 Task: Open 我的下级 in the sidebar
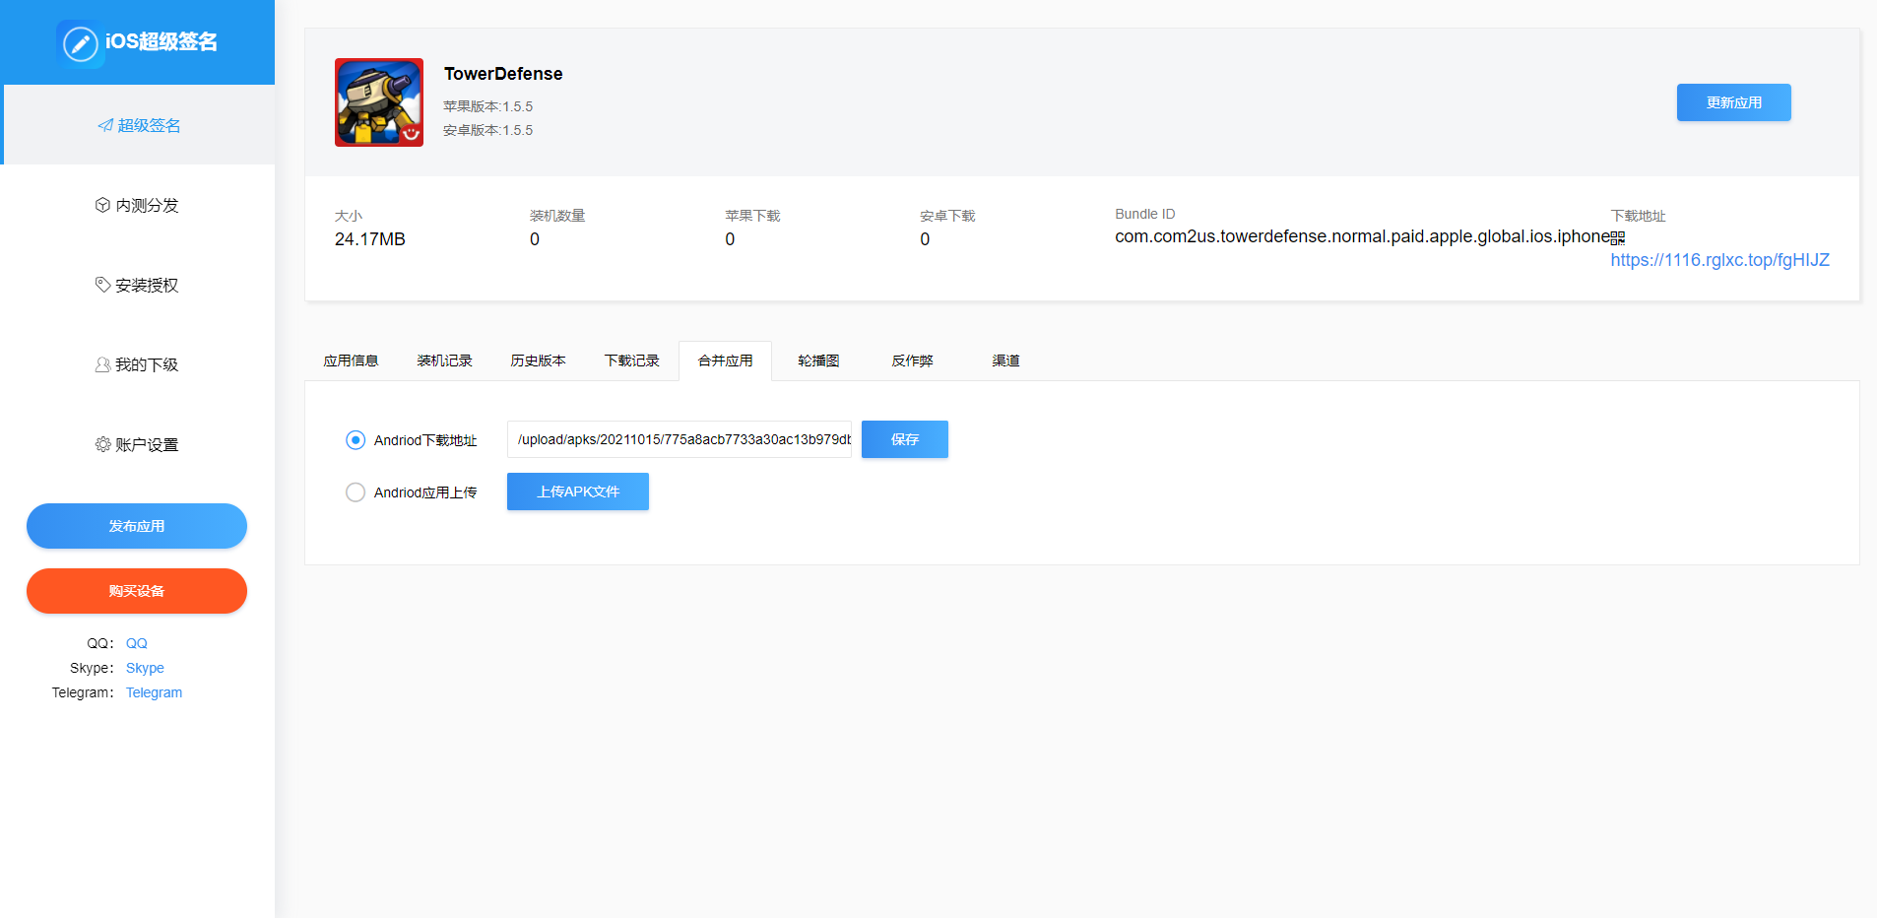[x=137, y=364]
